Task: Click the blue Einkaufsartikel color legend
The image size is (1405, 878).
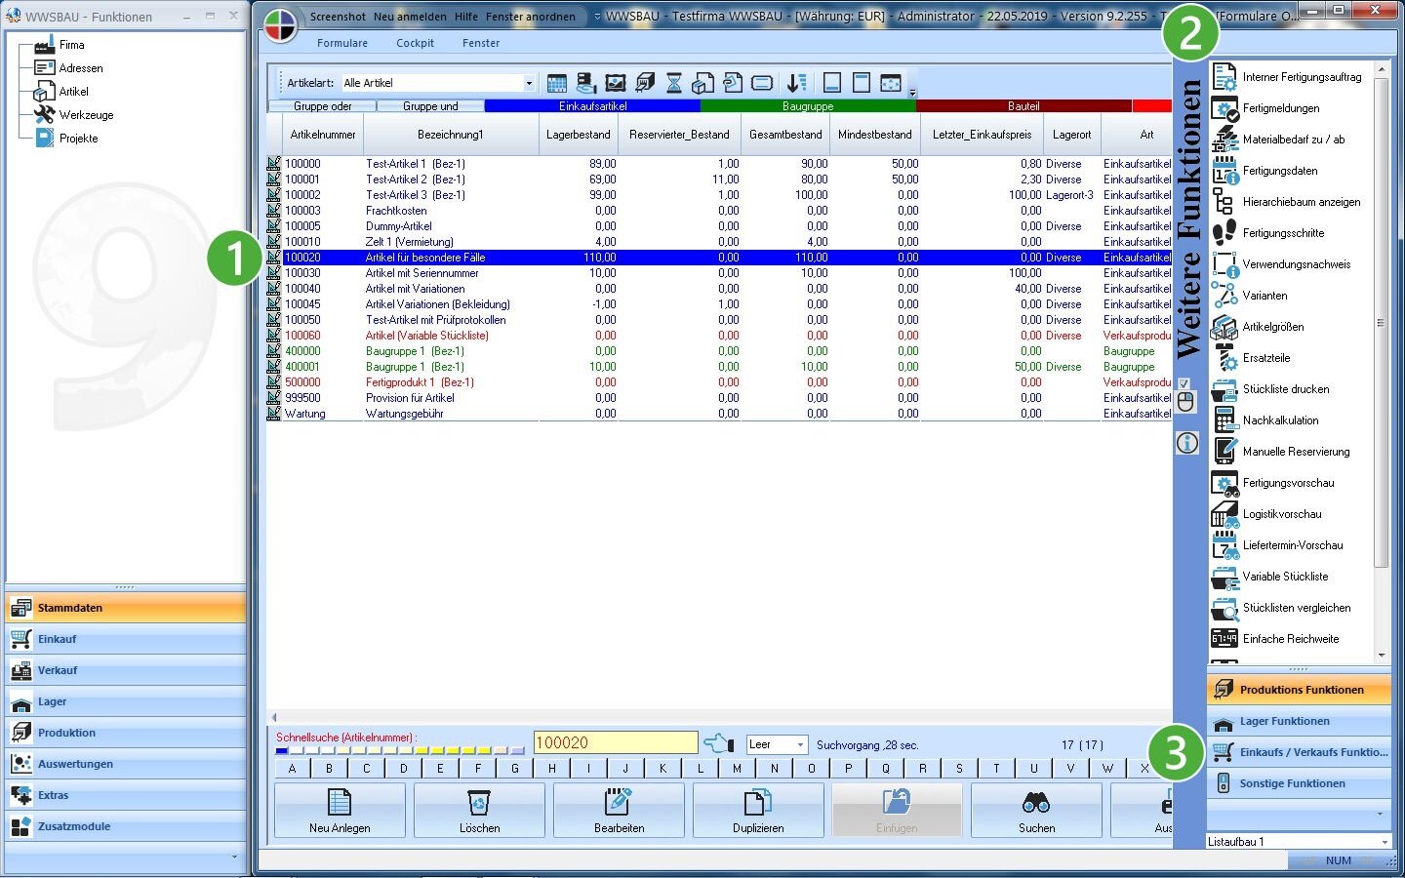Action: [592, 106]
